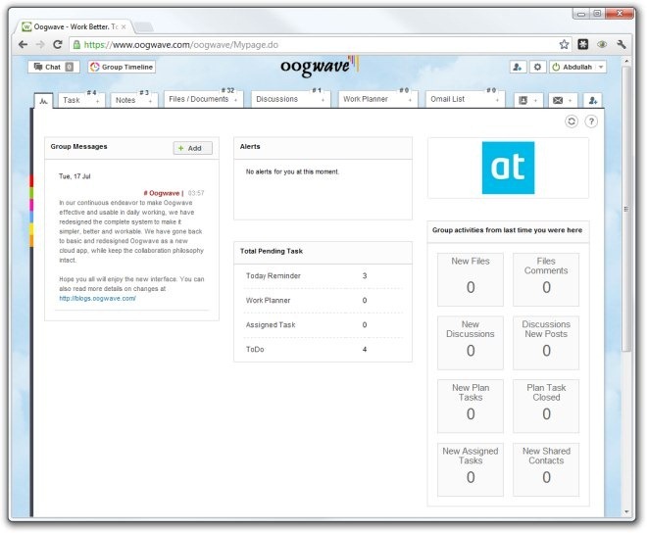
Task: Bookmark this page with the star icon
Action: point(564,44)
